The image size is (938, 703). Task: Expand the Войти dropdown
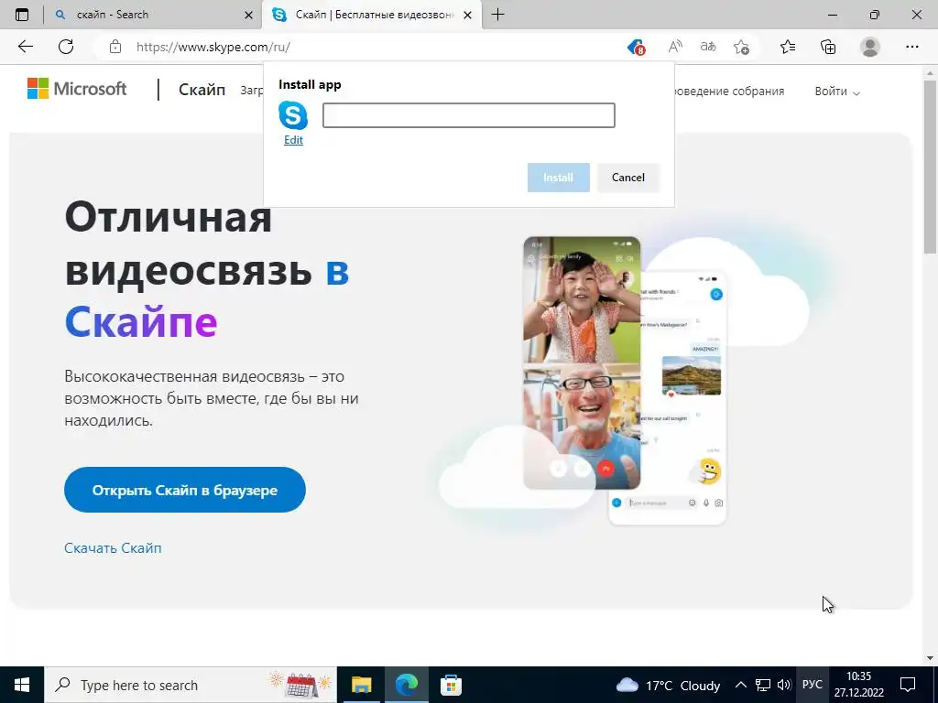pyautogui.click(x=837, y=92)
